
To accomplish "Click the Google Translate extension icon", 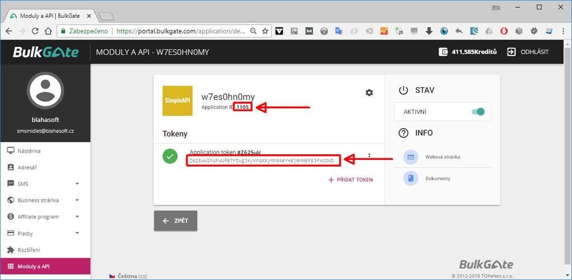I will (x=339, y=31).
